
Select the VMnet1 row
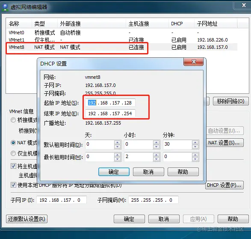pyautogui.click(x=122, y=40)
